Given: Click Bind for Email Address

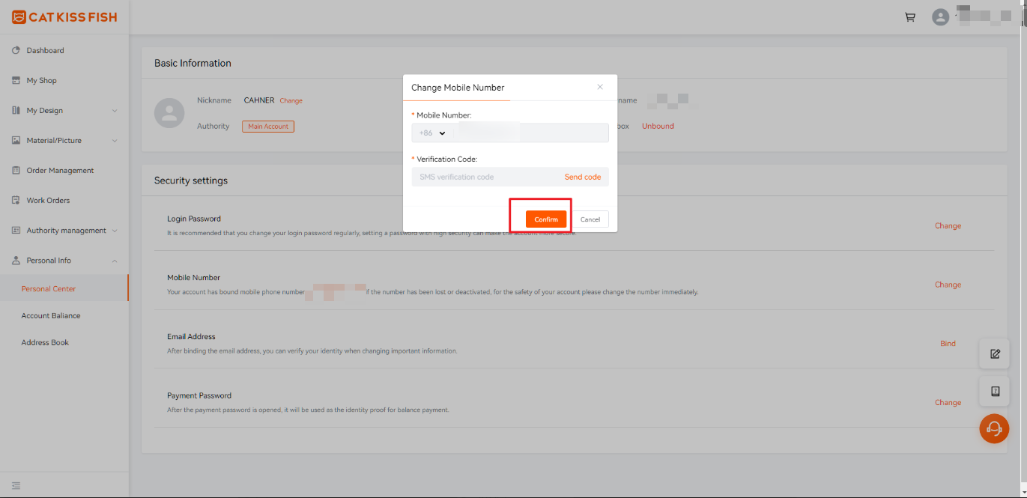Looking at the screenshot, I should tap(948, 344).
